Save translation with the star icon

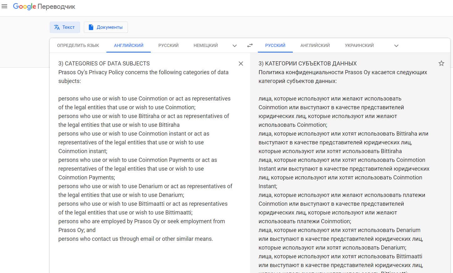coord(441,63)
